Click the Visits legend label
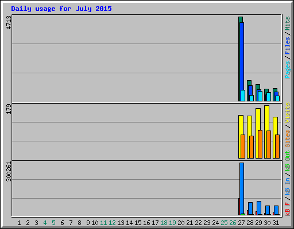 pyautogui.click(x=287, y=113)
